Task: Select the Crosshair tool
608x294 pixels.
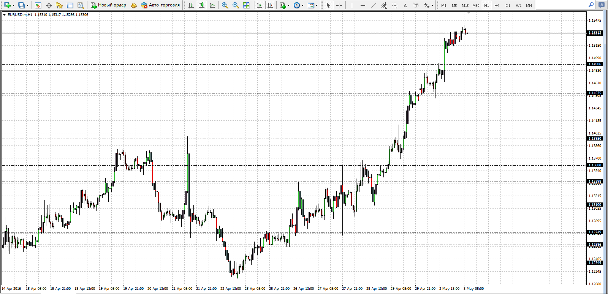Action: pyautogui.click(x=339, y=5)
